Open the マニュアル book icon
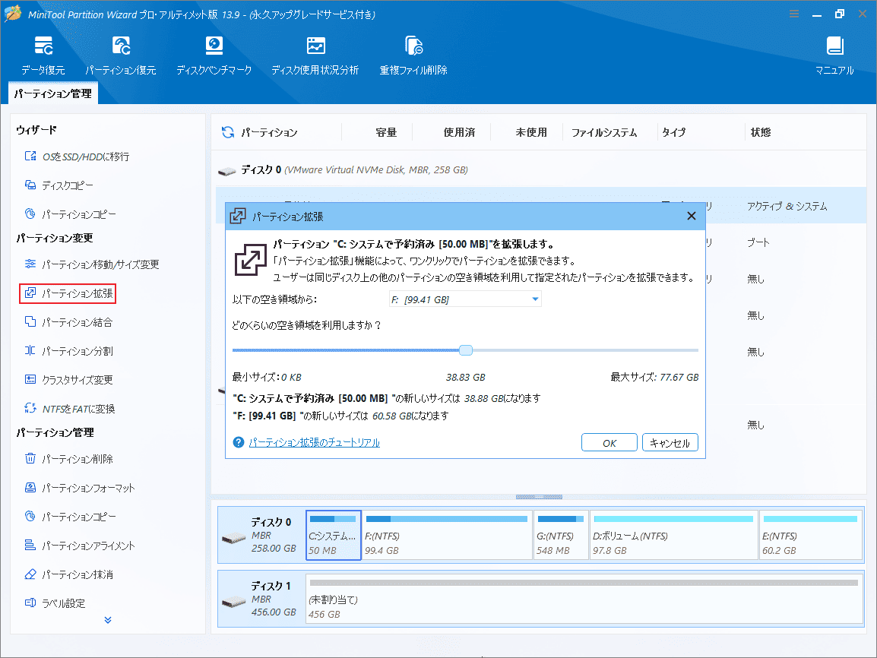This screenshot has width=877, height=658. (834, 46)
